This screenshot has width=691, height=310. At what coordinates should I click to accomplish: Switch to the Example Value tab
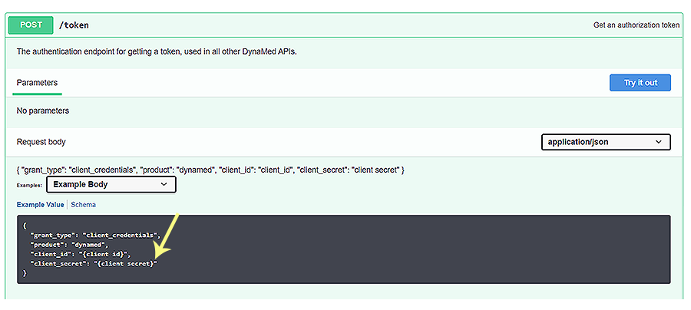(x=41, y=205)
